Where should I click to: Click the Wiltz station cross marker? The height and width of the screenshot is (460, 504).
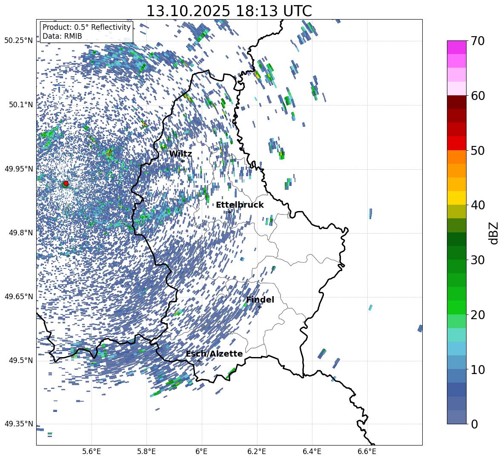183,161
